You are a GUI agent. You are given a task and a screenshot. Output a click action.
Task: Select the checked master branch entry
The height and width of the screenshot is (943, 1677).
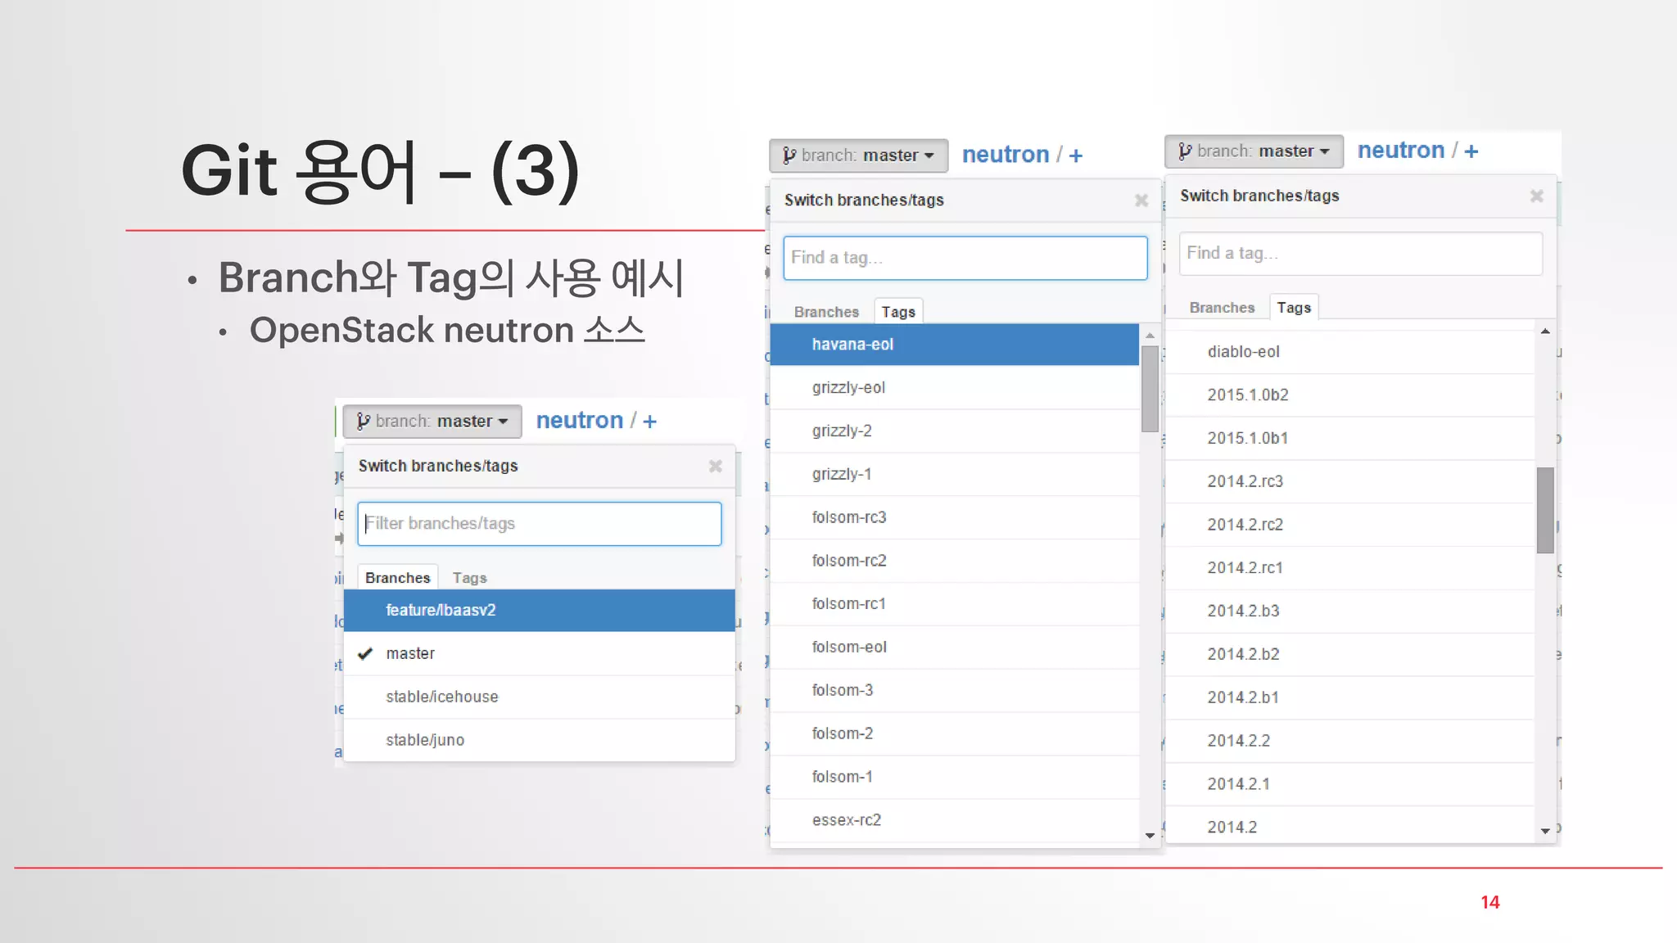[x=410, y=653]
